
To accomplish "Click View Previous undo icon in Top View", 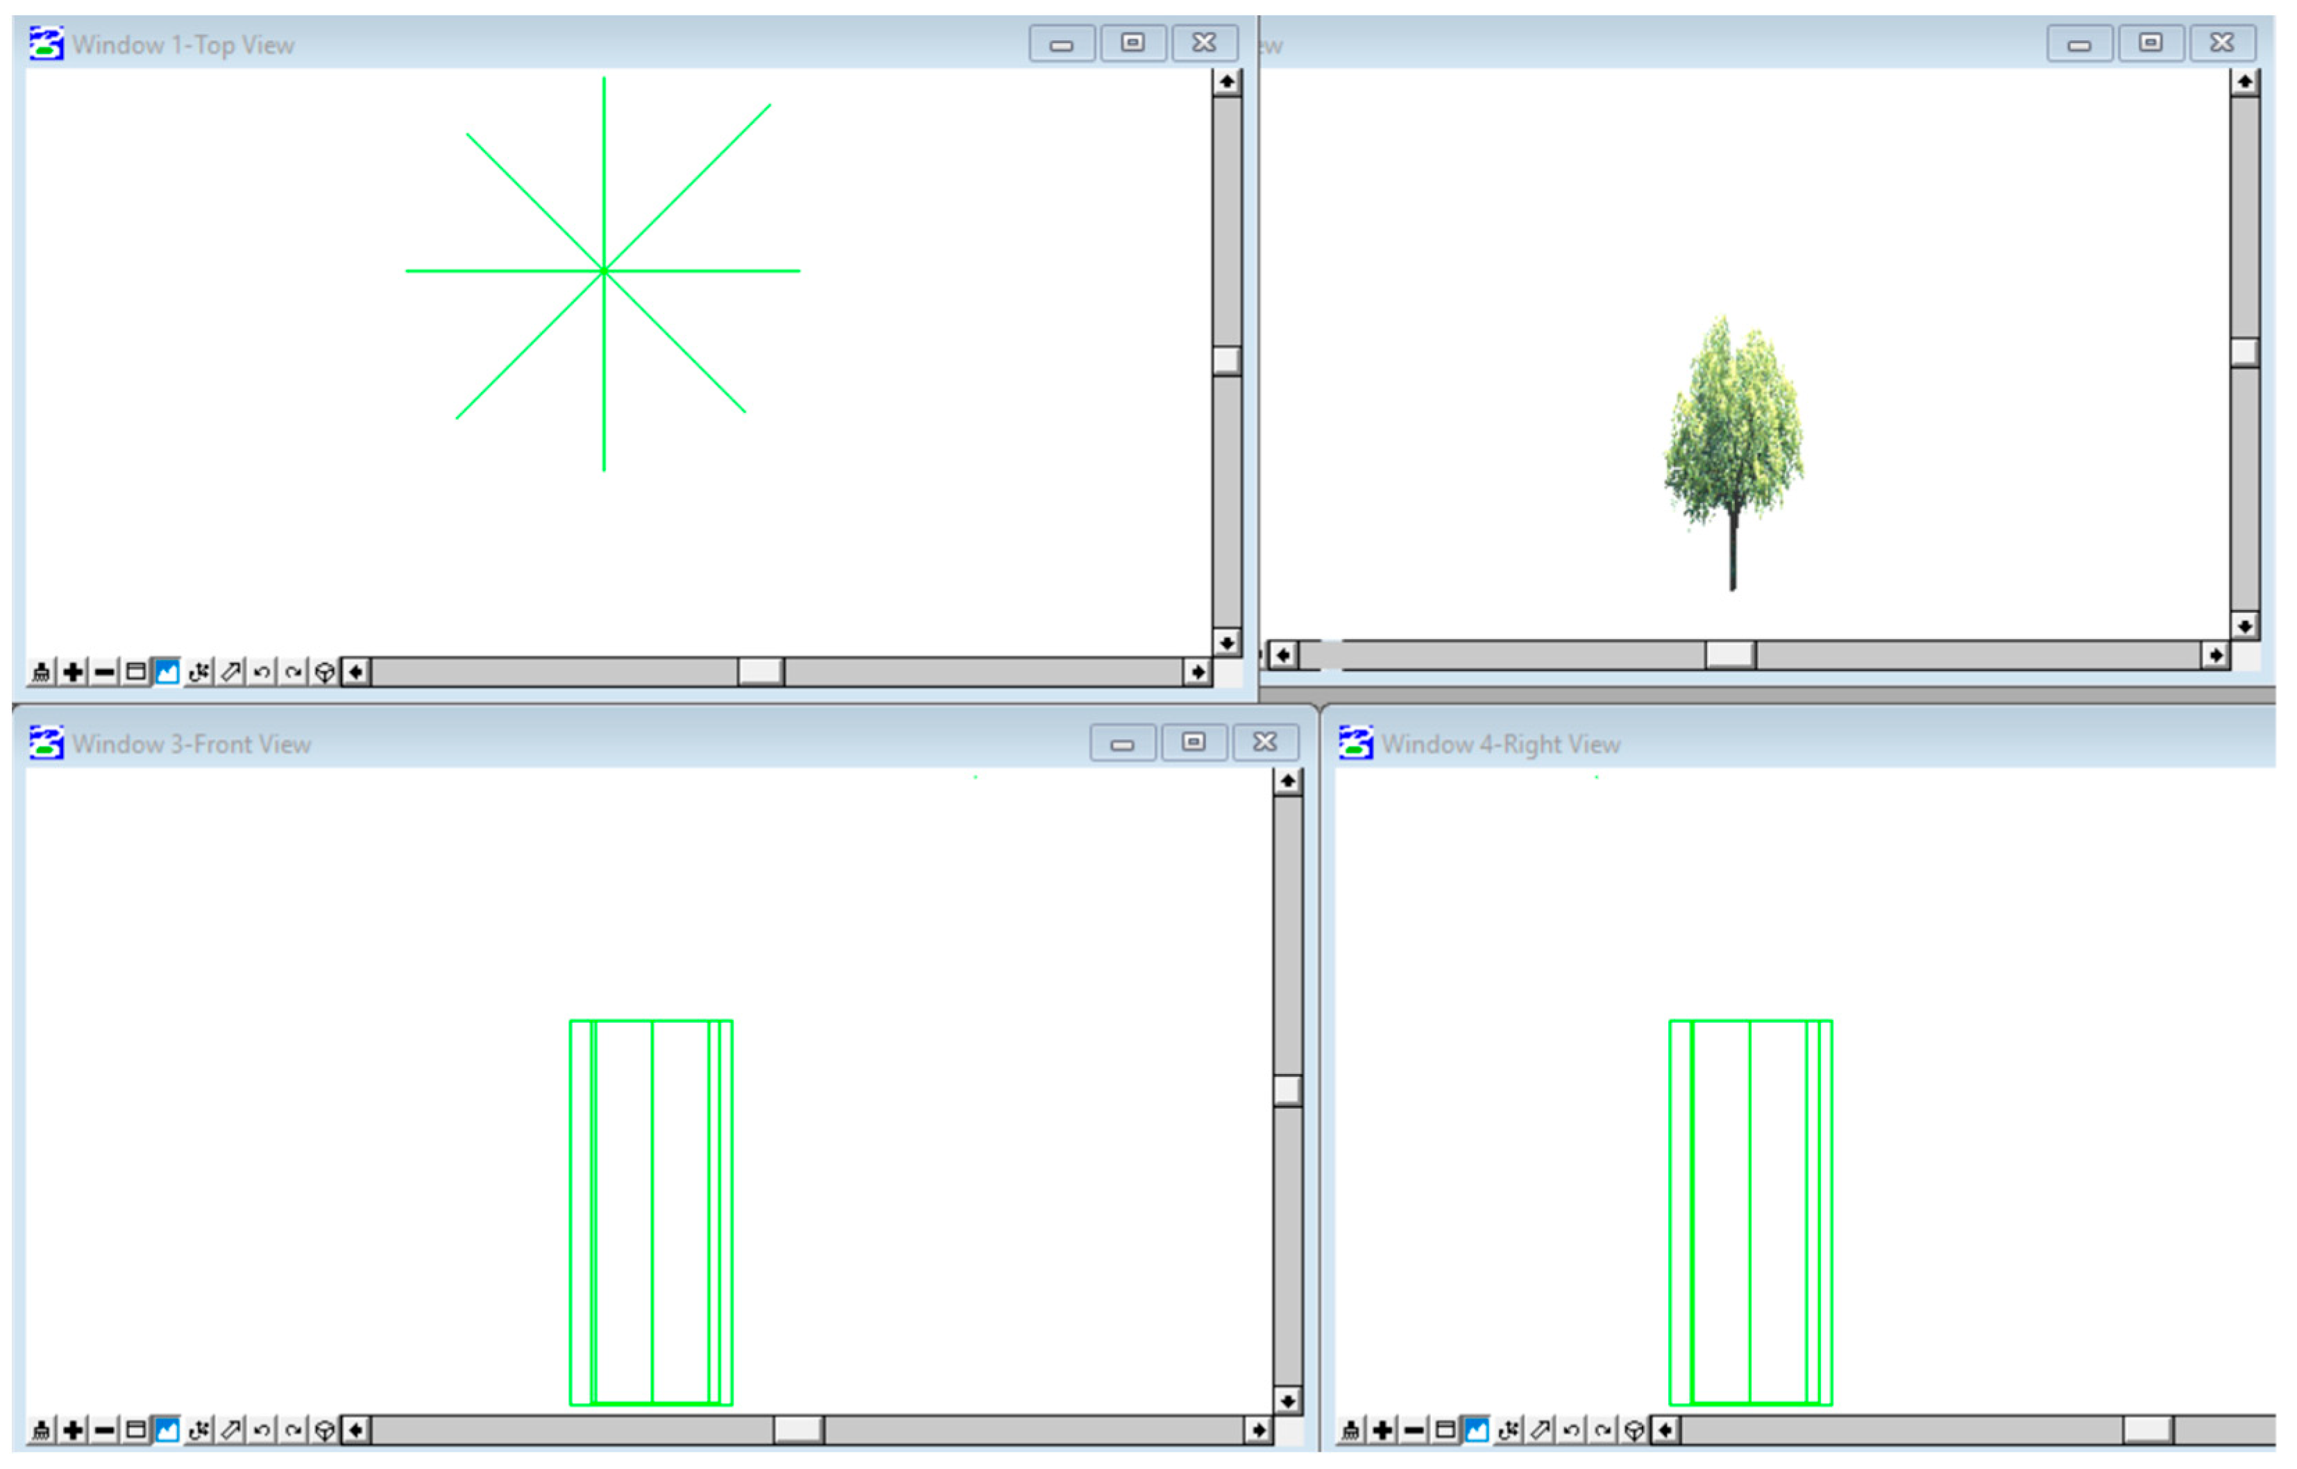I will [262, 672].
